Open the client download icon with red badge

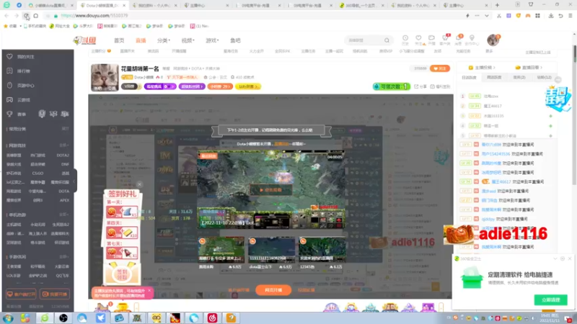tap(445, 40)
